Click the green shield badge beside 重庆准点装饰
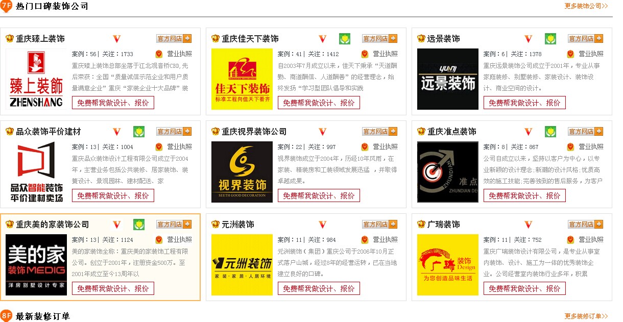Image resolution: width=623 pixels, height=322 pixels. coord(550,132)
